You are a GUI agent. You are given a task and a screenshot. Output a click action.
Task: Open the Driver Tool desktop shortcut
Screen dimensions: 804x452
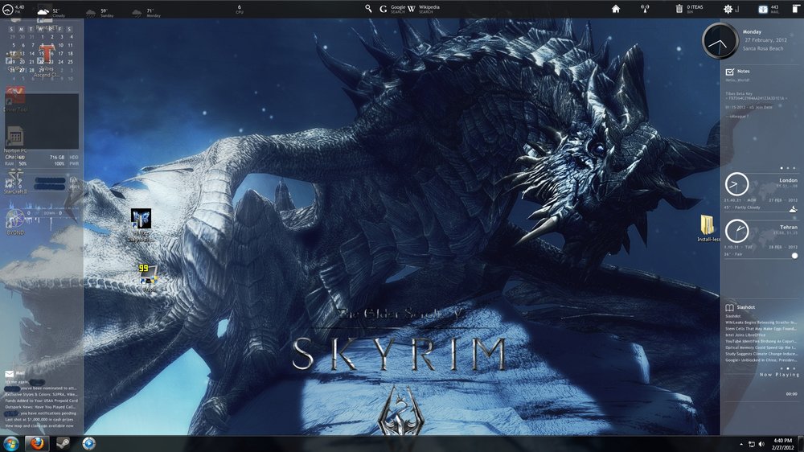point(15,99)
